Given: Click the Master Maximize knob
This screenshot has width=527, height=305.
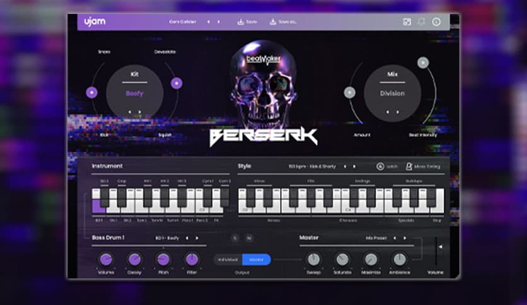Looking at the screenshot, I should pyautogui.click(x=371, y=260).
